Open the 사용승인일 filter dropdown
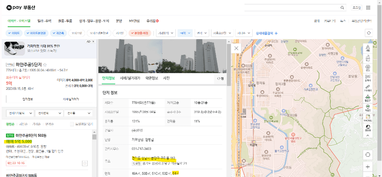 click(222, 33)
